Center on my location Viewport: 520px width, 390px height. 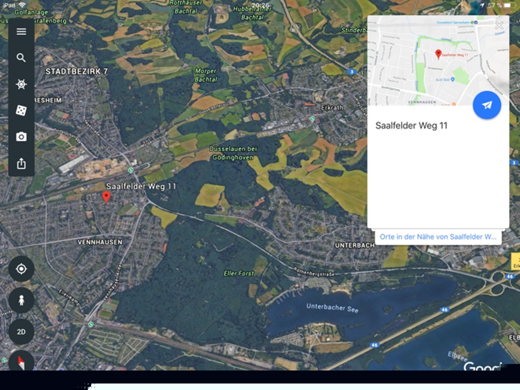click(21, 269)
